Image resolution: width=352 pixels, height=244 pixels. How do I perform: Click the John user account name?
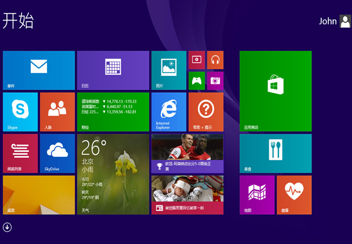tap(328, 21)
